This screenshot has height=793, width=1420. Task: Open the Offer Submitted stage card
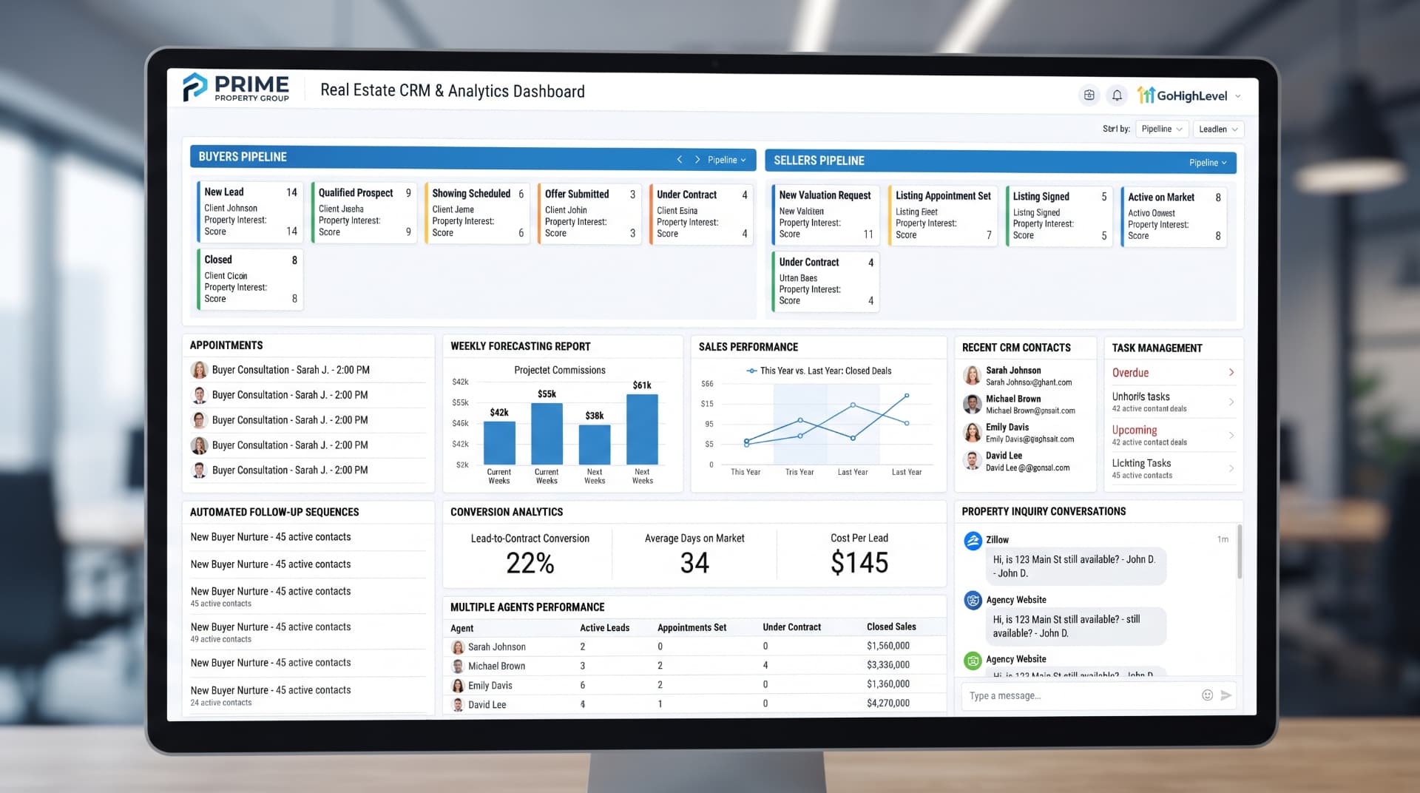pyautogui.click(x=589, y=213)
